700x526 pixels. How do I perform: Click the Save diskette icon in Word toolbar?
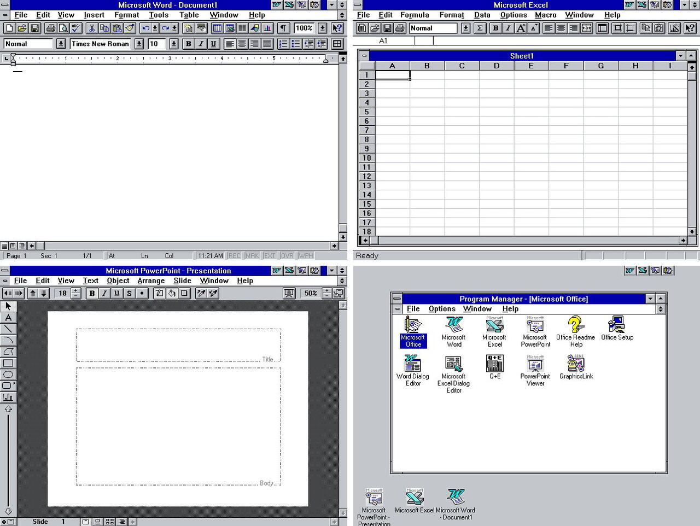coord(34,28)
